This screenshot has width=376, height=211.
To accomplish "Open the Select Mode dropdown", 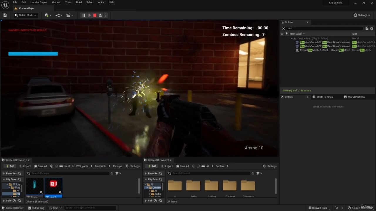I will 26,15.
